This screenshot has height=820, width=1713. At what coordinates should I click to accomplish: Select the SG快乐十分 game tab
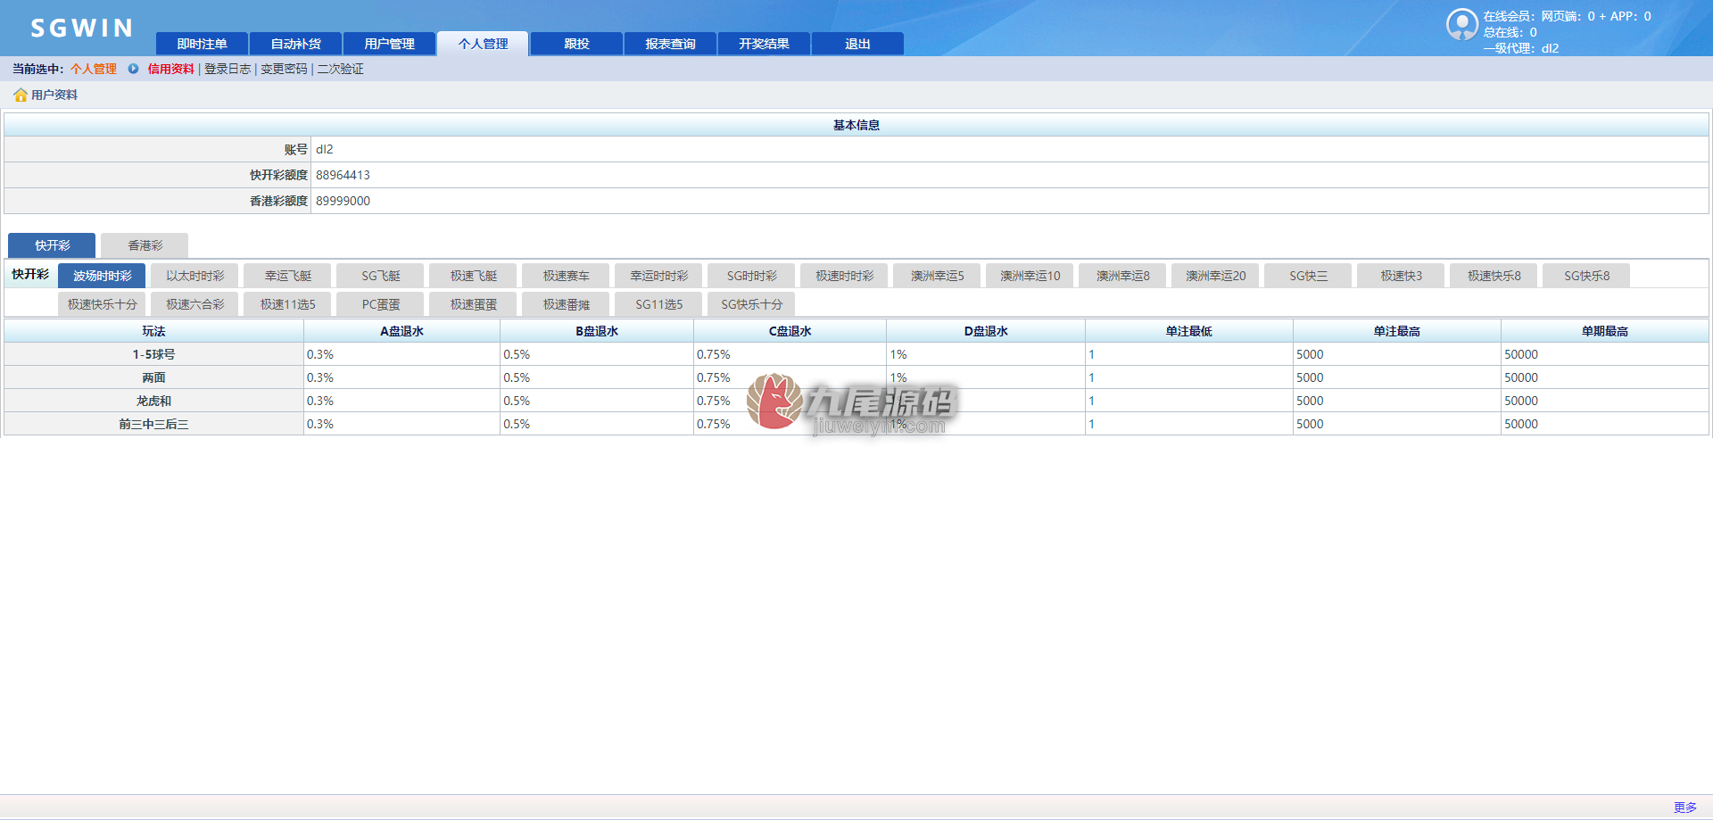point(752,304)
